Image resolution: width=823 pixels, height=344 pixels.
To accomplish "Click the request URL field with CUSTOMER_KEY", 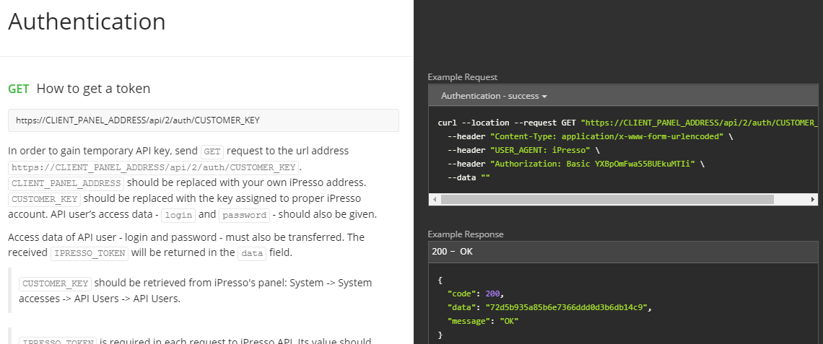I will (204, 120).
